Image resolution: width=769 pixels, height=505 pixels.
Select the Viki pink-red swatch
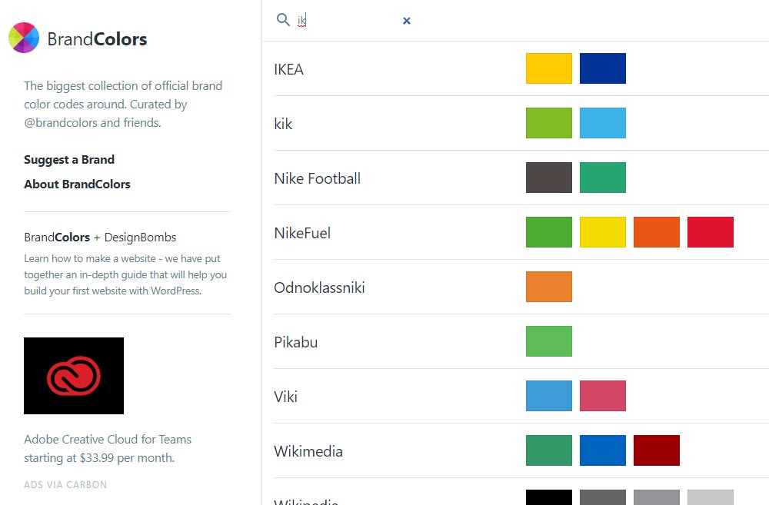point(603,396)
